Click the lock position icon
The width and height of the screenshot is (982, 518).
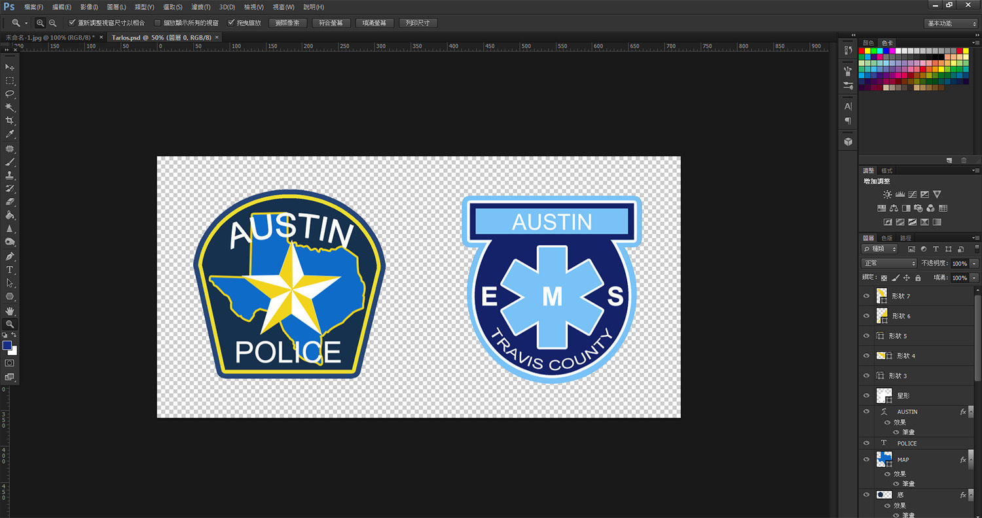click(x=907, y=278)
